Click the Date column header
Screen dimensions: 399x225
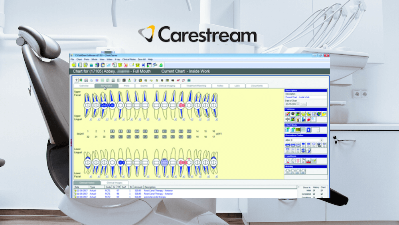pos(81,187)
